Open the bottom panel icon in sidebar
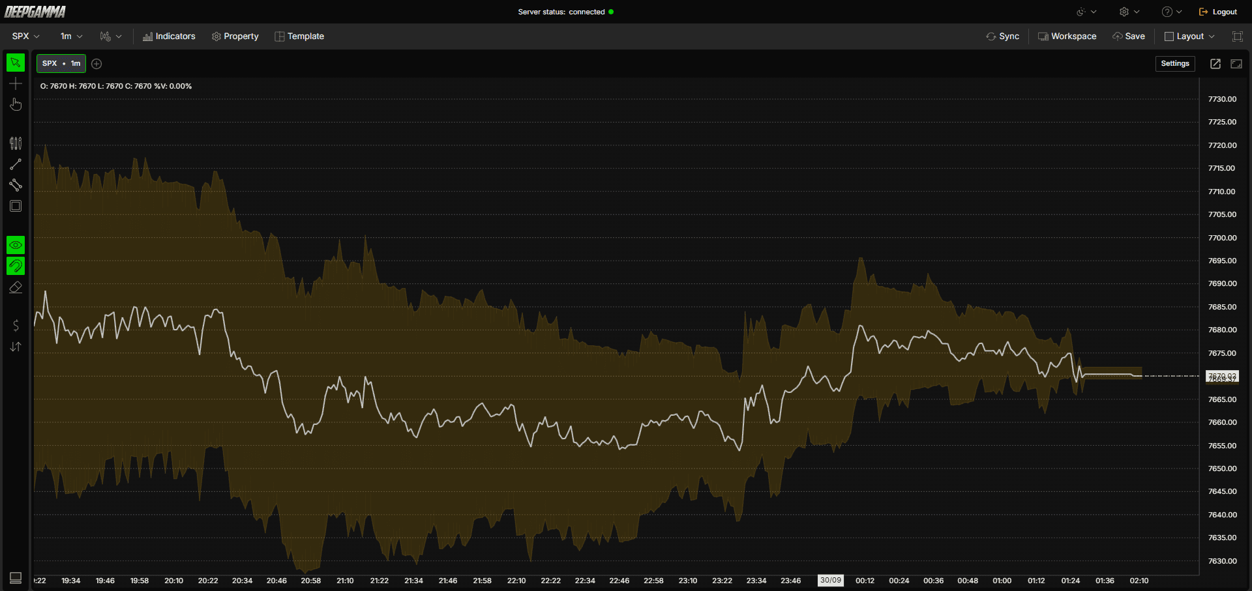The width and height of the screenshot is (1252, 591). [16, 578]
